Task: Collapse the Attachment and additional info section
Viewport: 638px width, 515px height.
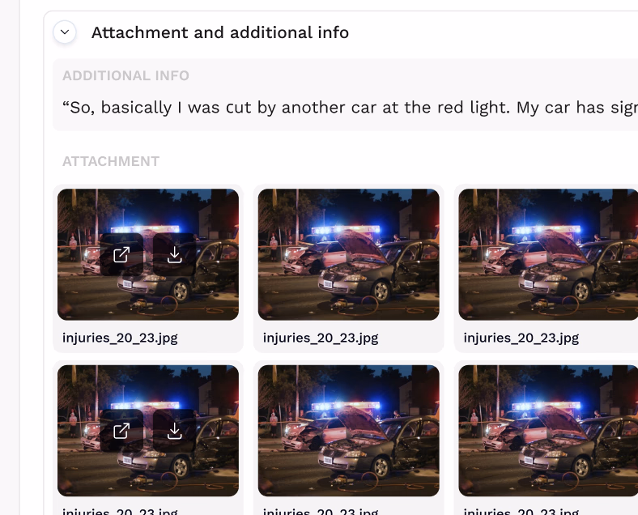Action: point(65,32)
